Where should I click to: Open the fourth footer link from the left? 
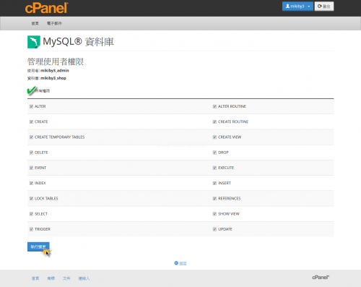pyautogui.click(x=84, y=278)
